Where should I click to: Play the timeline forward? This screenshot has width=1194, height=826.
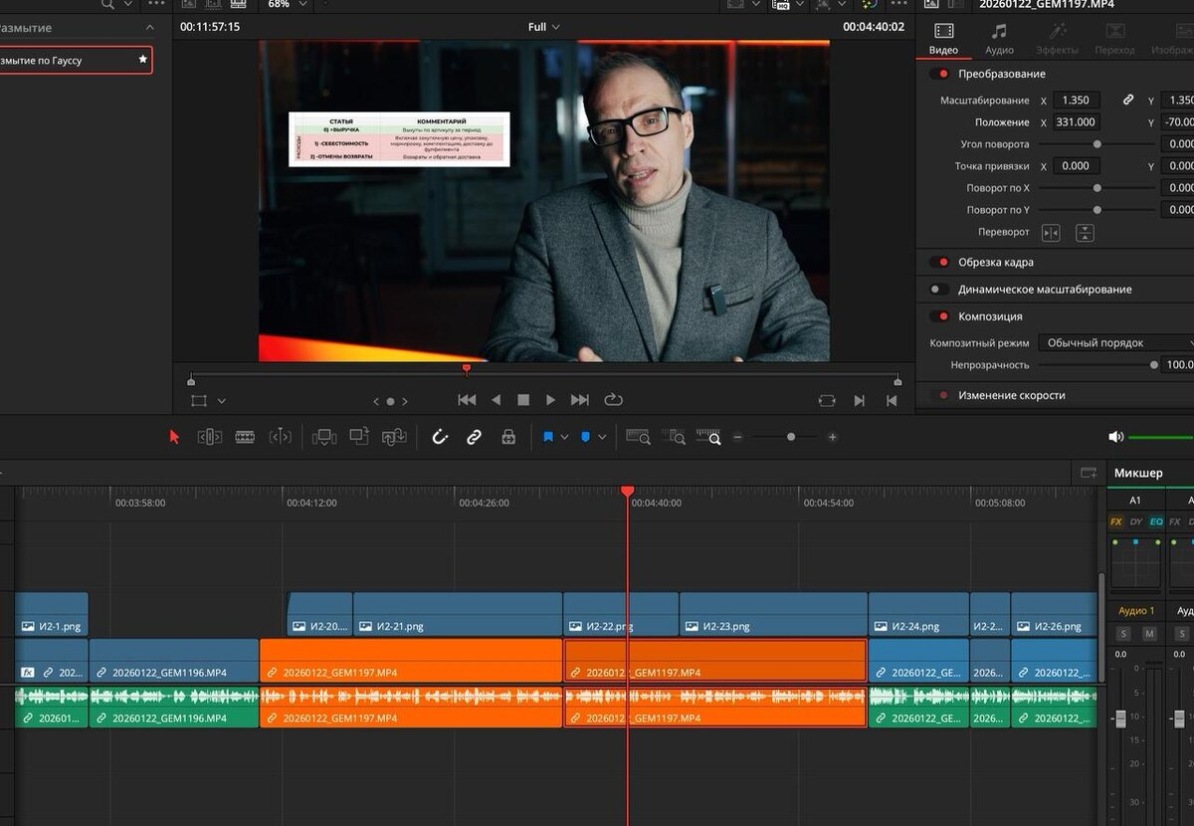click(551, 400)
